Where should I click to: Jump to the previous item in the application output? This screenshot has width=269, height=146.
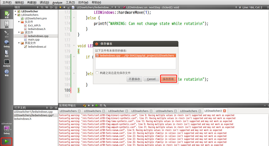click(89, 105)
